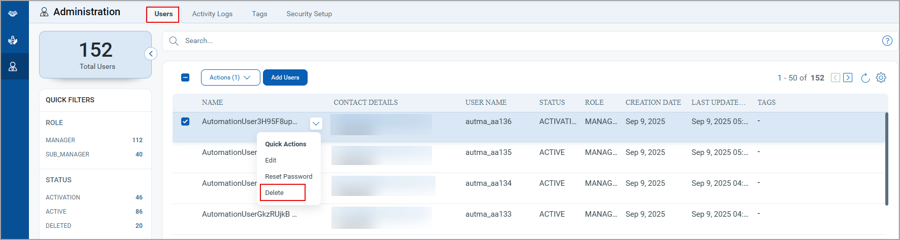Viewport: 900px width, 240px height.
Task: Switch to the Users tab
Action: click(x=163, y=14)
